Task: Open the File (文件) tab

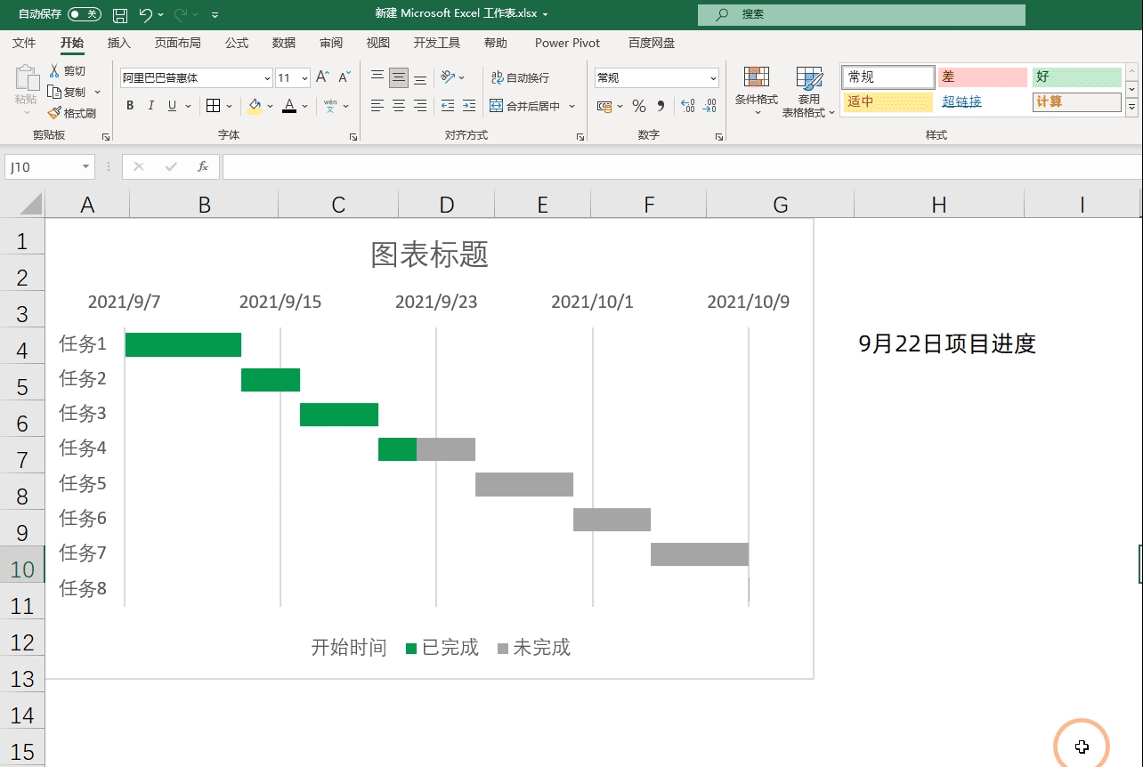Action: pos(24,43)
